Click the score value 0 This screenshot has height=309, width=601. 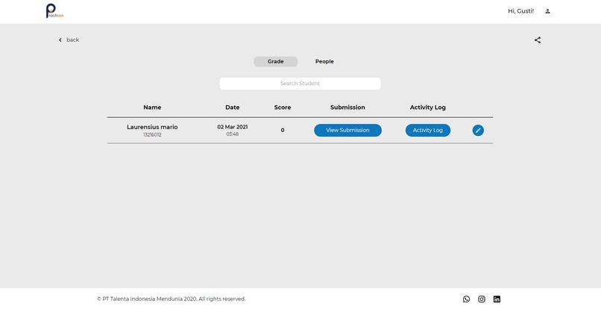coord(283,130)
